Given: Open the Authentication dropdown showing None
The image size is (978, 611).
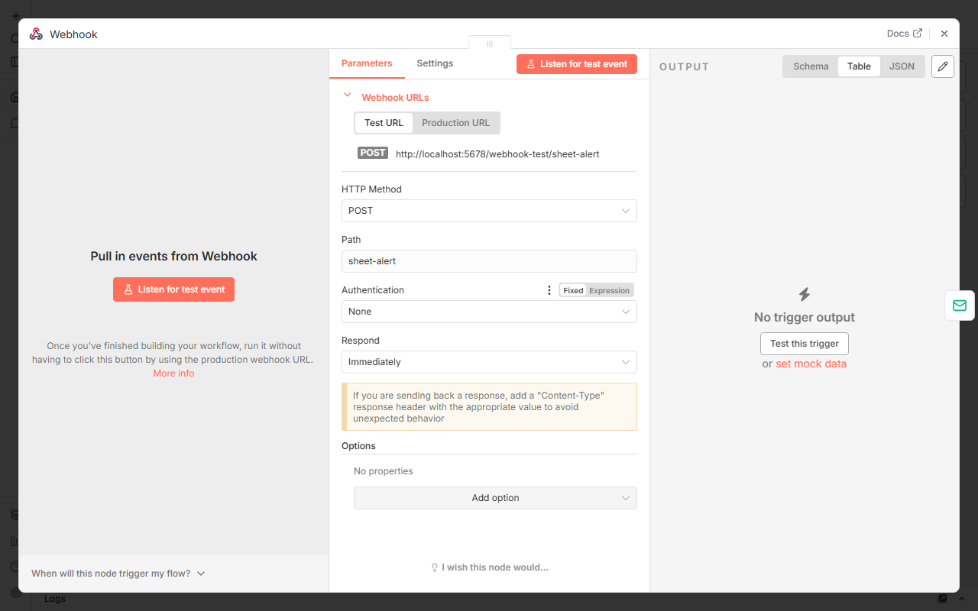Looking at the screenshot, I should tap(489, 312).
